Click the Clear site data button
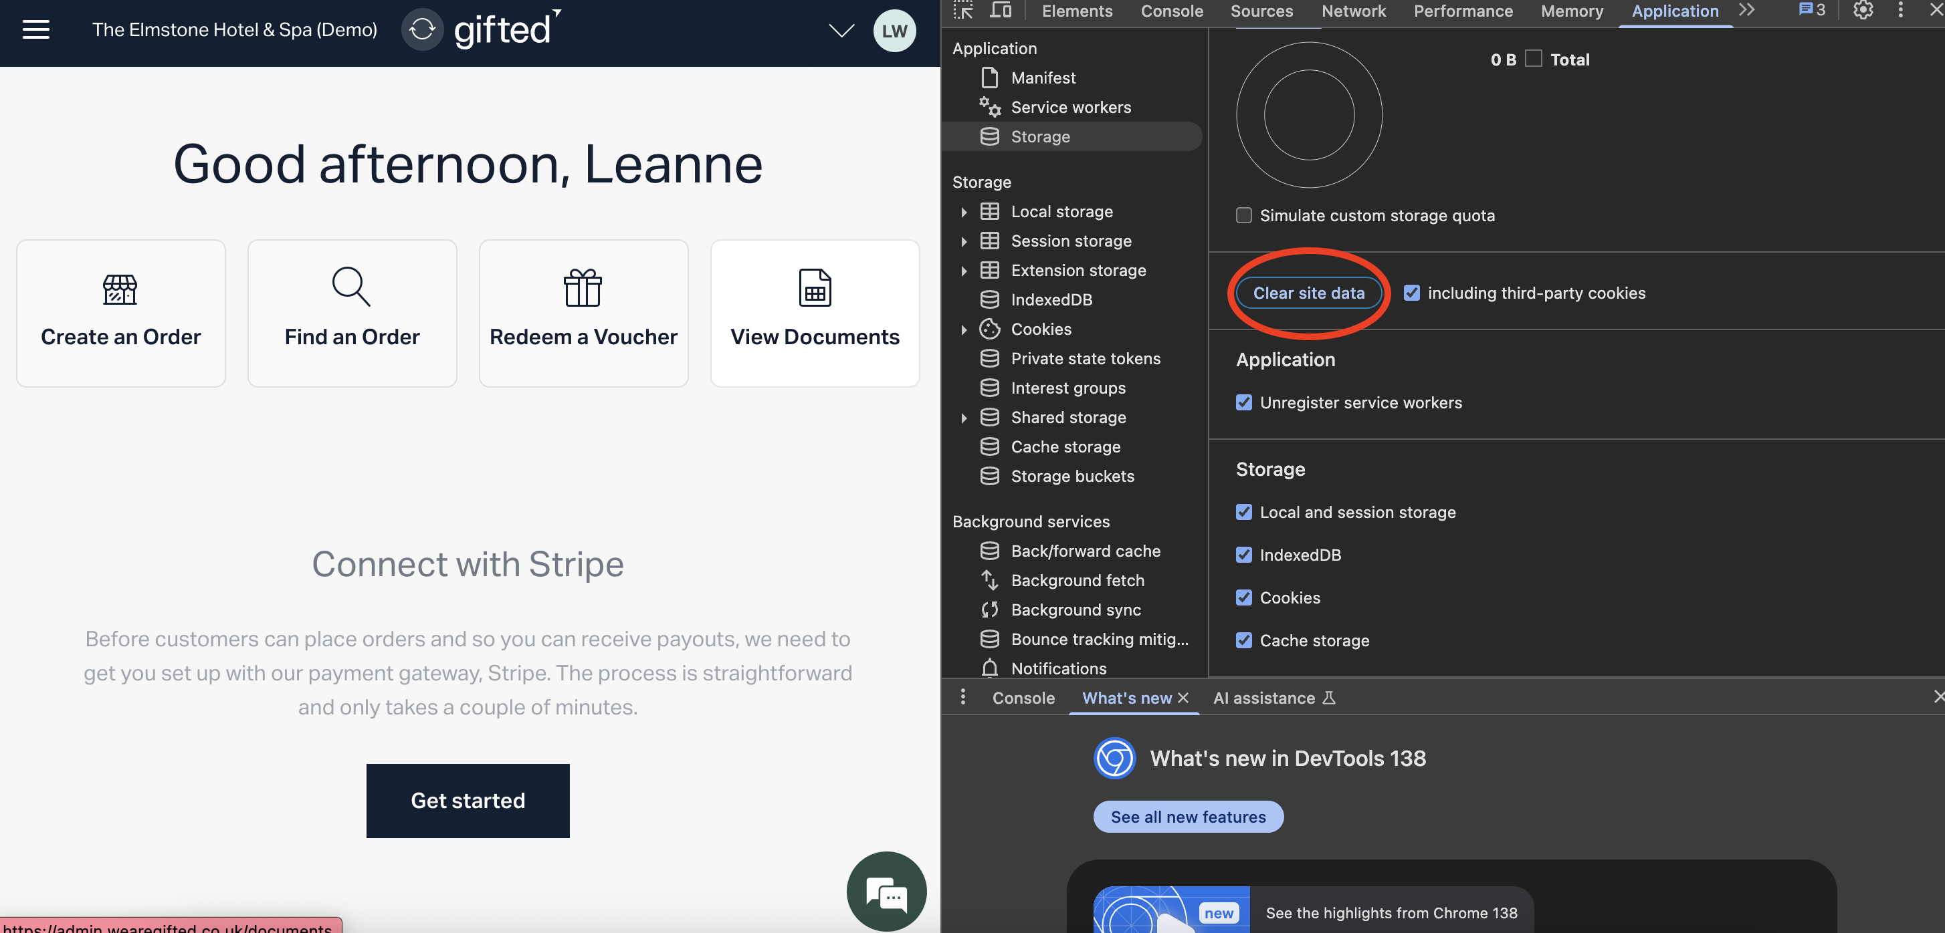The width and height of the screenshot is (1945, 933). [1308, 293]
